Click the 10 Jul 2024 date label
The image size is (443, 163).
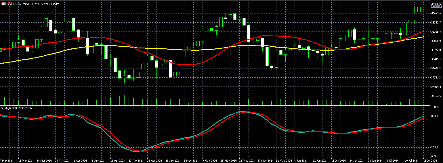413,161
